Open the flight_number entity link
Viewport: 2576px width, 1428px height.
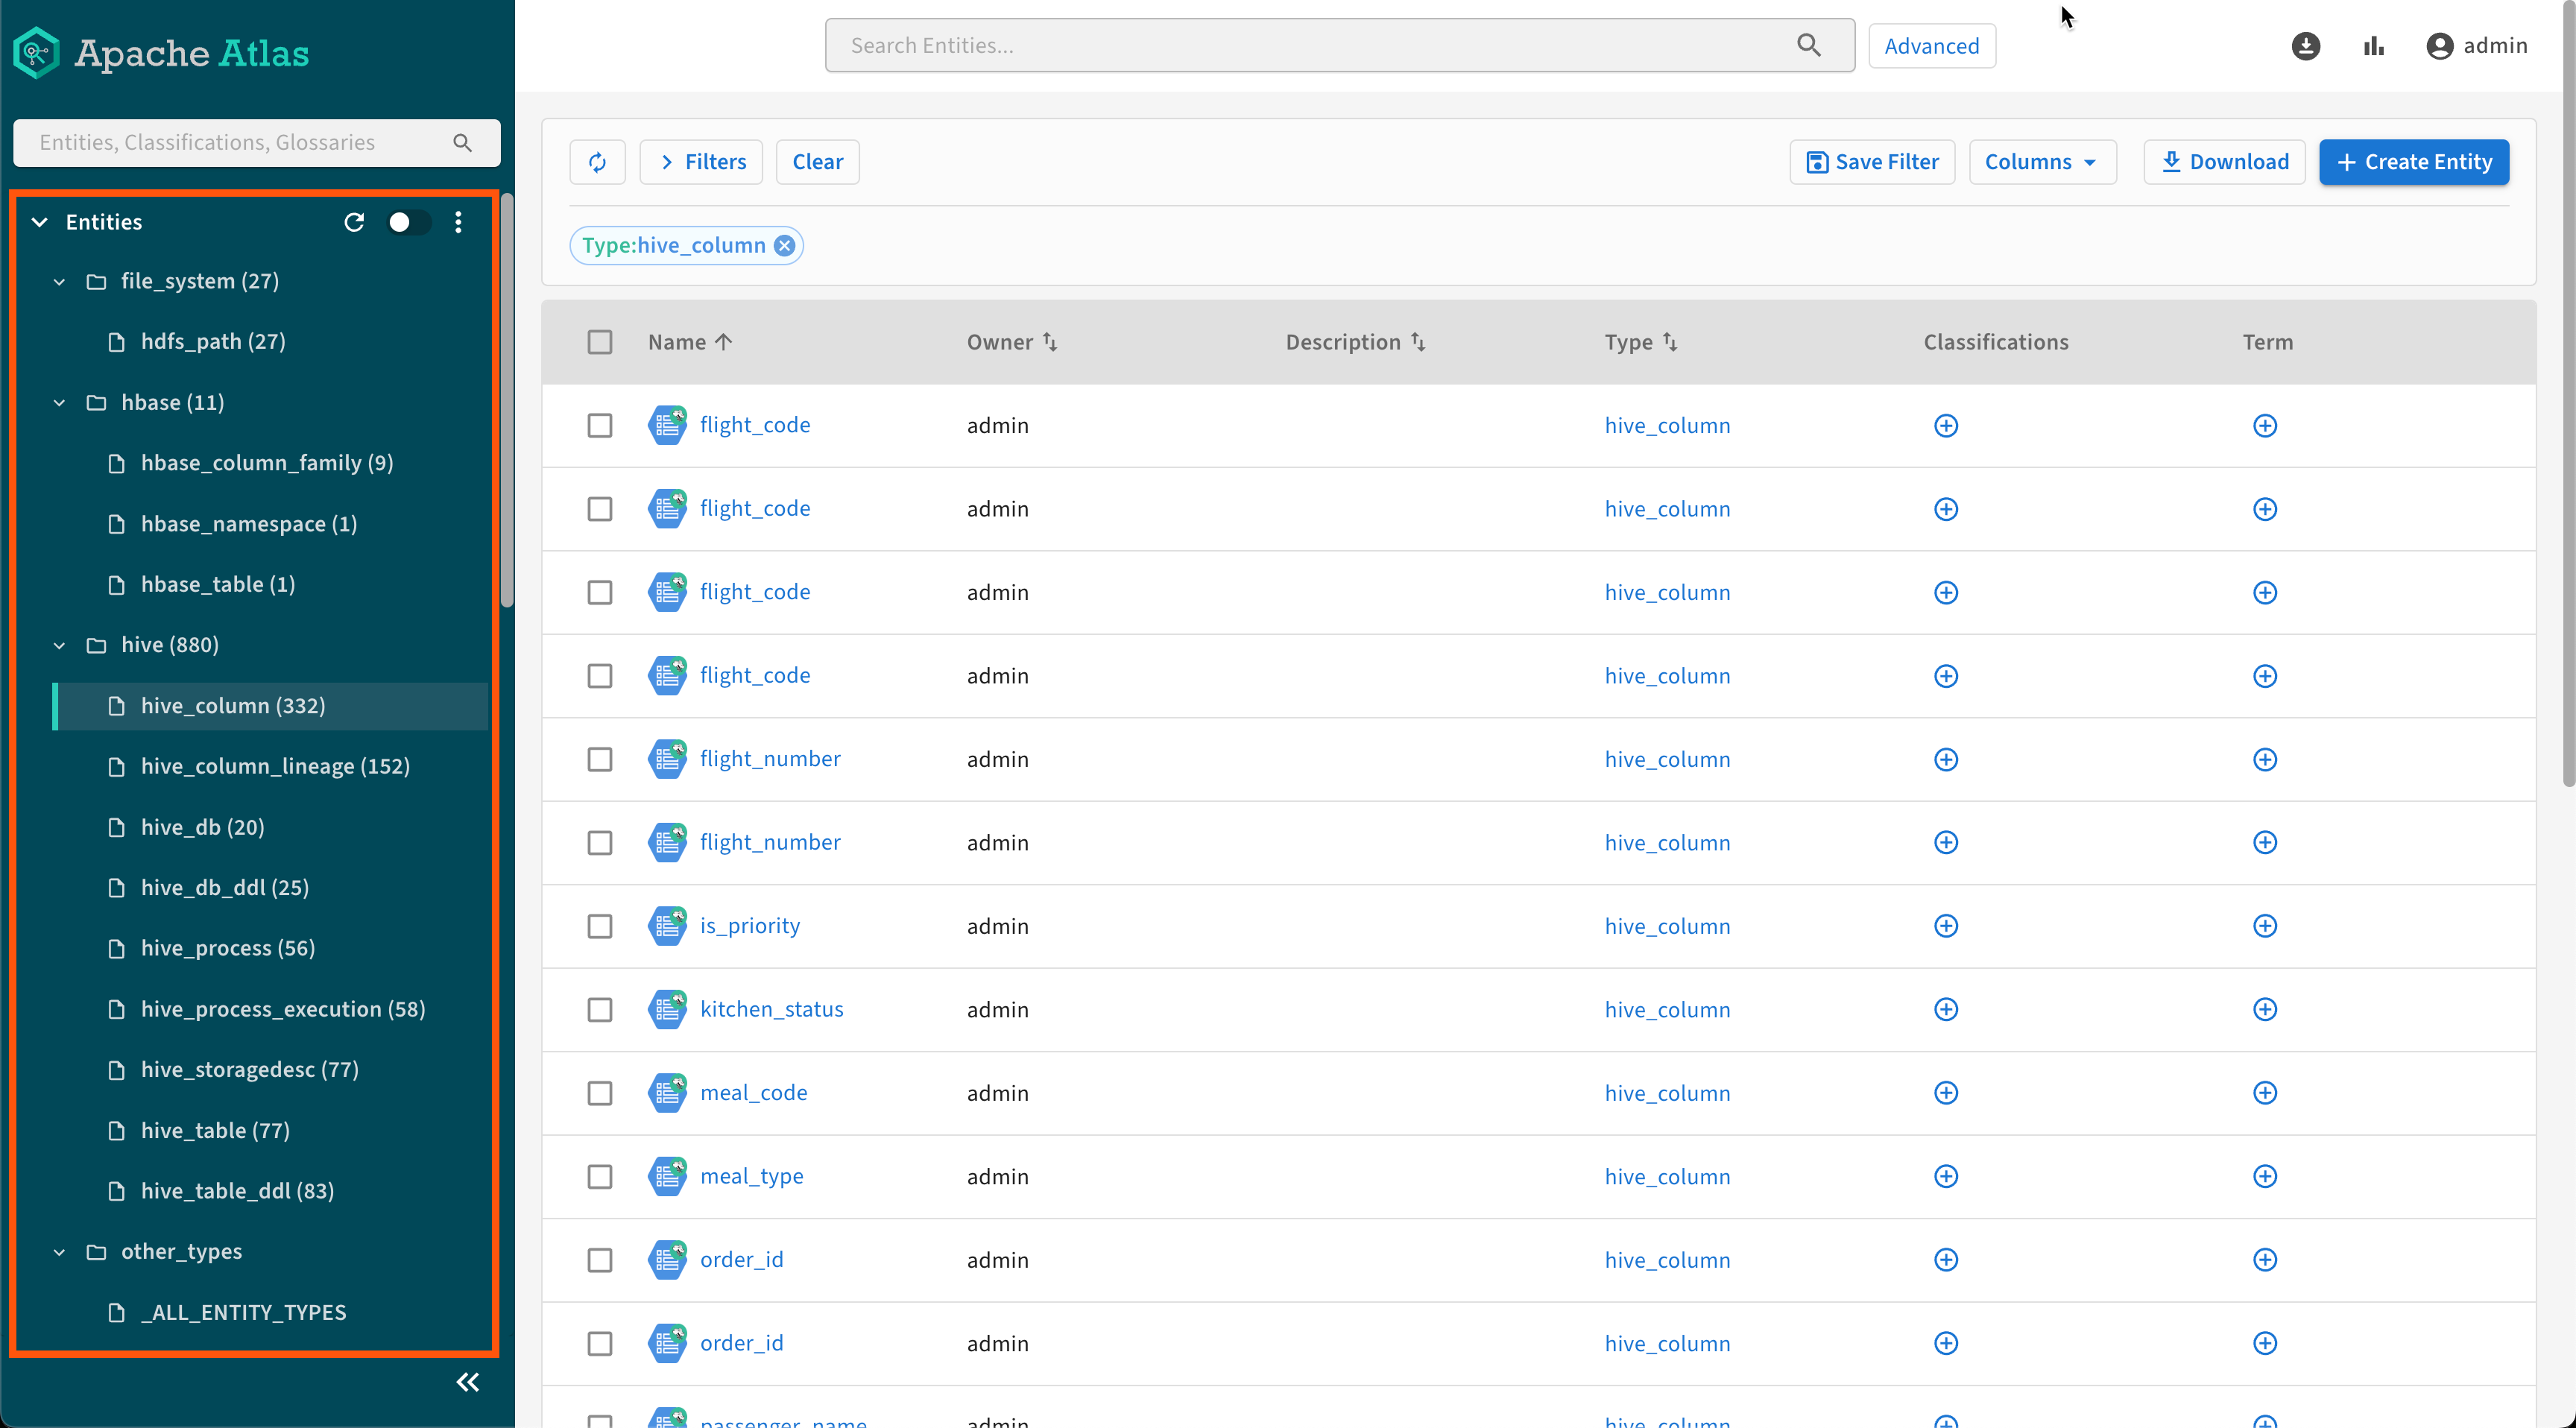point(769,759)
